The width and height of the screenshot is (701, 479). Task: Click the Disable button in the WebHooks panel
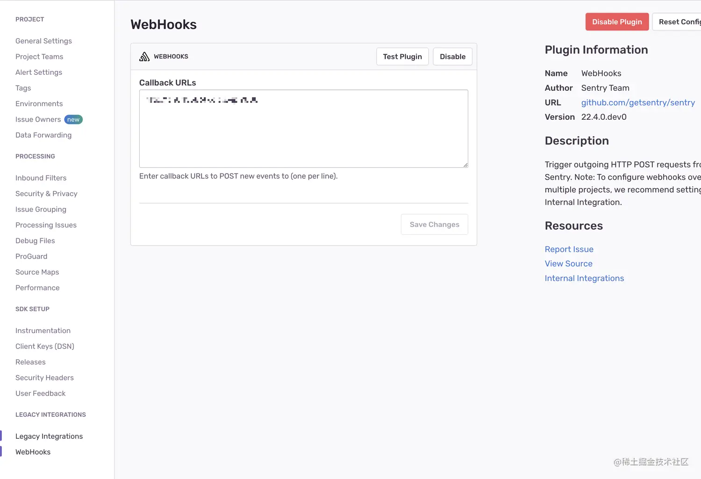click(x=452, y=57)
